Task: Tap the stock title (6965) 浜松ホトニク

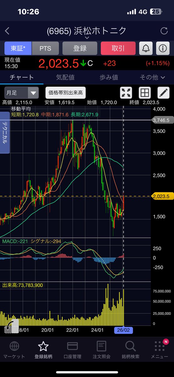Action: [x=86, y=30]
